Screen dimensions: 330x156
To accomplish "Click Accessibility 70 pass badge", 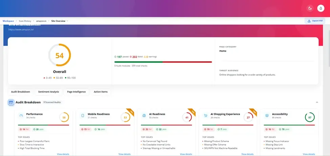I will 284,129.
